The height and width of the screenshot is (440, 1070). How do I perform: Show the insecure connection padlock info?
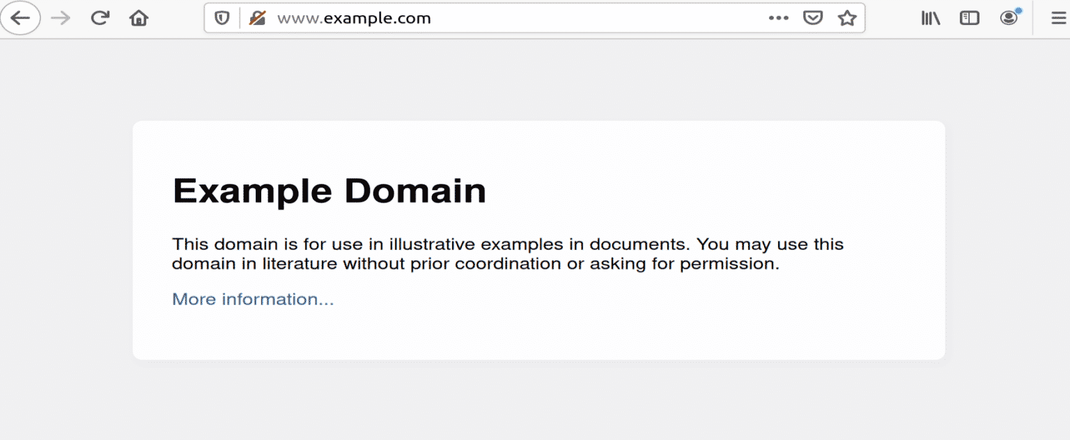click(257, 19)
